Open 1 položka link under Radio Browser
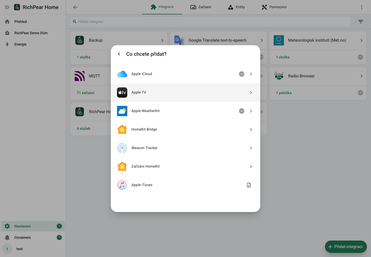371x257 pixels. (284, 93)
